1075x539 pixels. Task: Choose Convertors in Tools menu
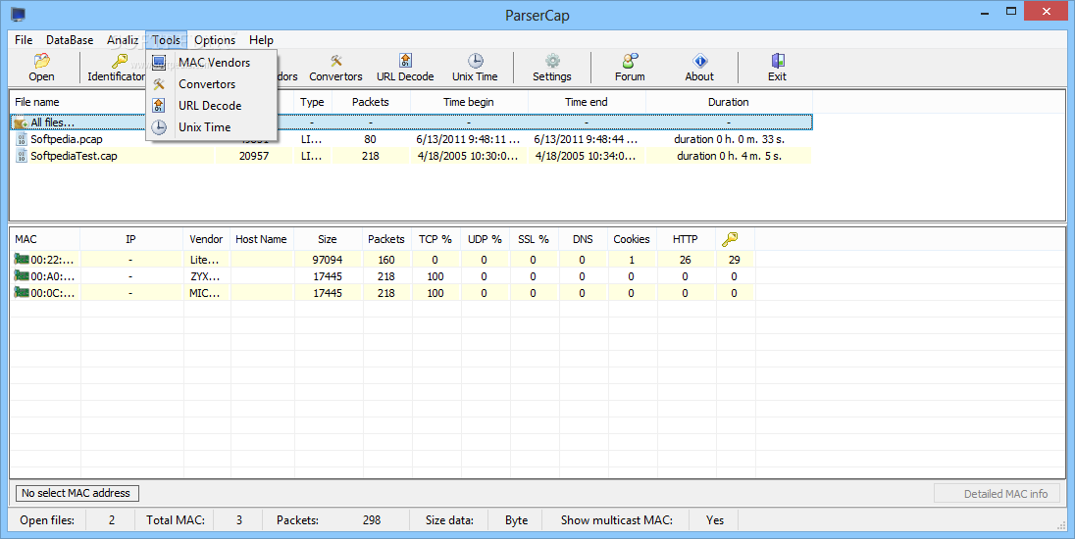212,84
